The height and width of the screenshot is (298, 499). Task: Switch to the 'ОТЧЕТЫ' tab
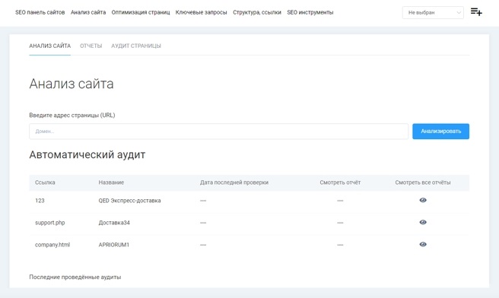(91, 46)
